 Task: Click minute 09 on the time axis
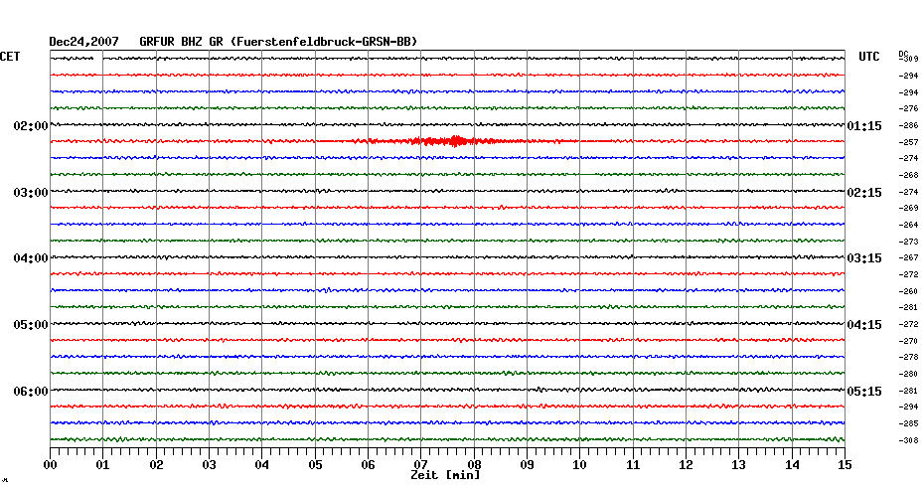(x=527, y=465)
